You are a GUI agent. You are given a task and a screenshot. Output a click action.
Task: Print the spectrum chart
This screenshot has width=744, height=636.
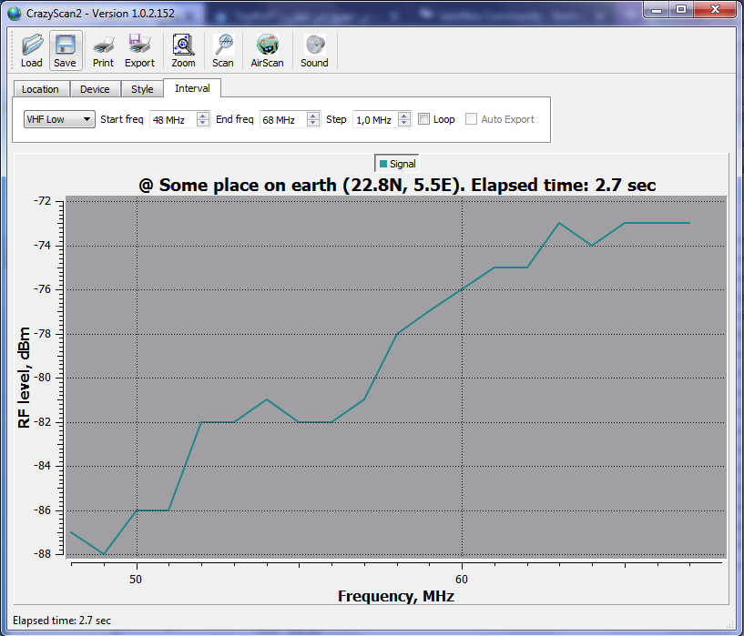coord(103,45)
